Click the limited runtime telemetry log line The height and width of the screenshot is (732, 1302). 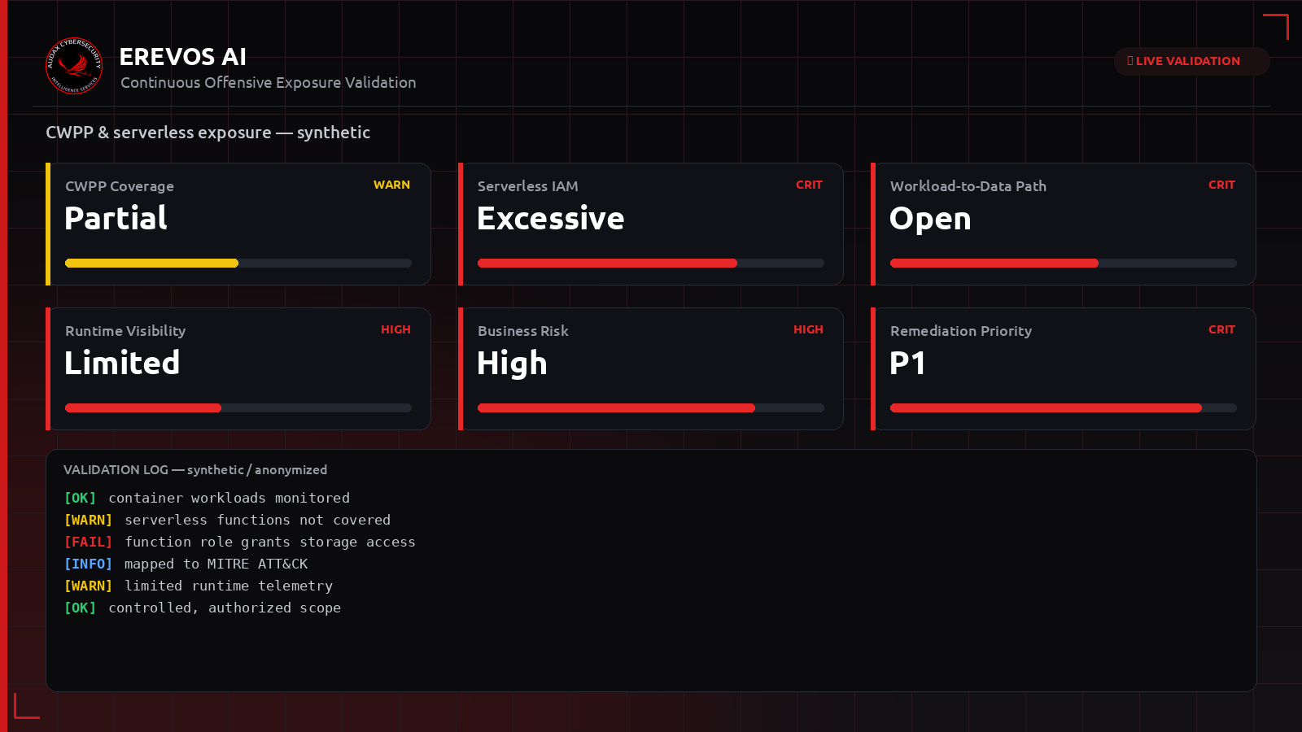click(198, 586)
